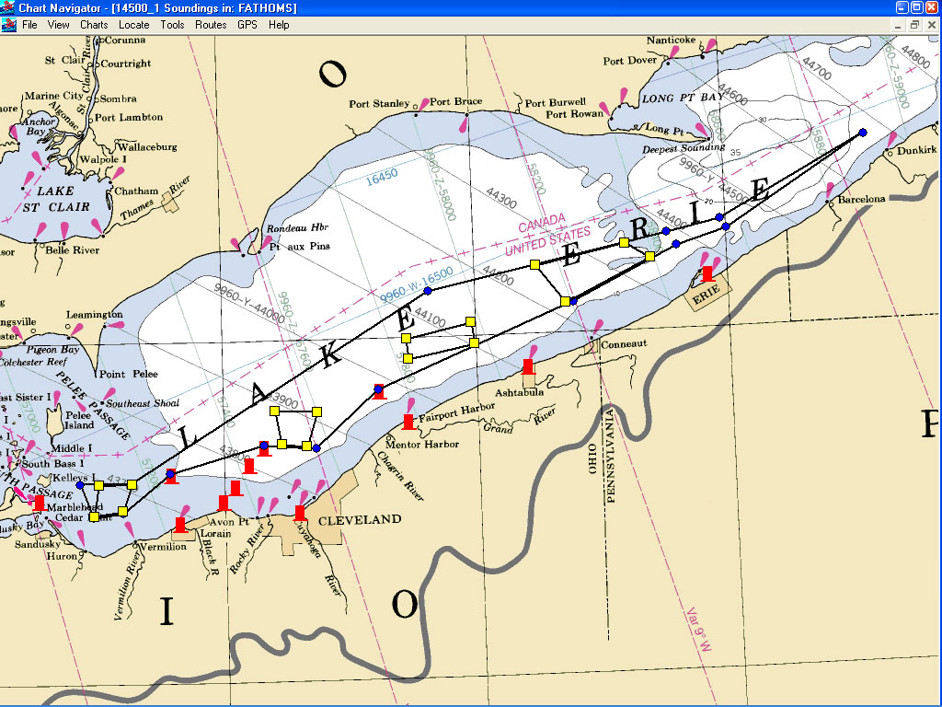Click the Vermilion town label

[x=163, y=547]
